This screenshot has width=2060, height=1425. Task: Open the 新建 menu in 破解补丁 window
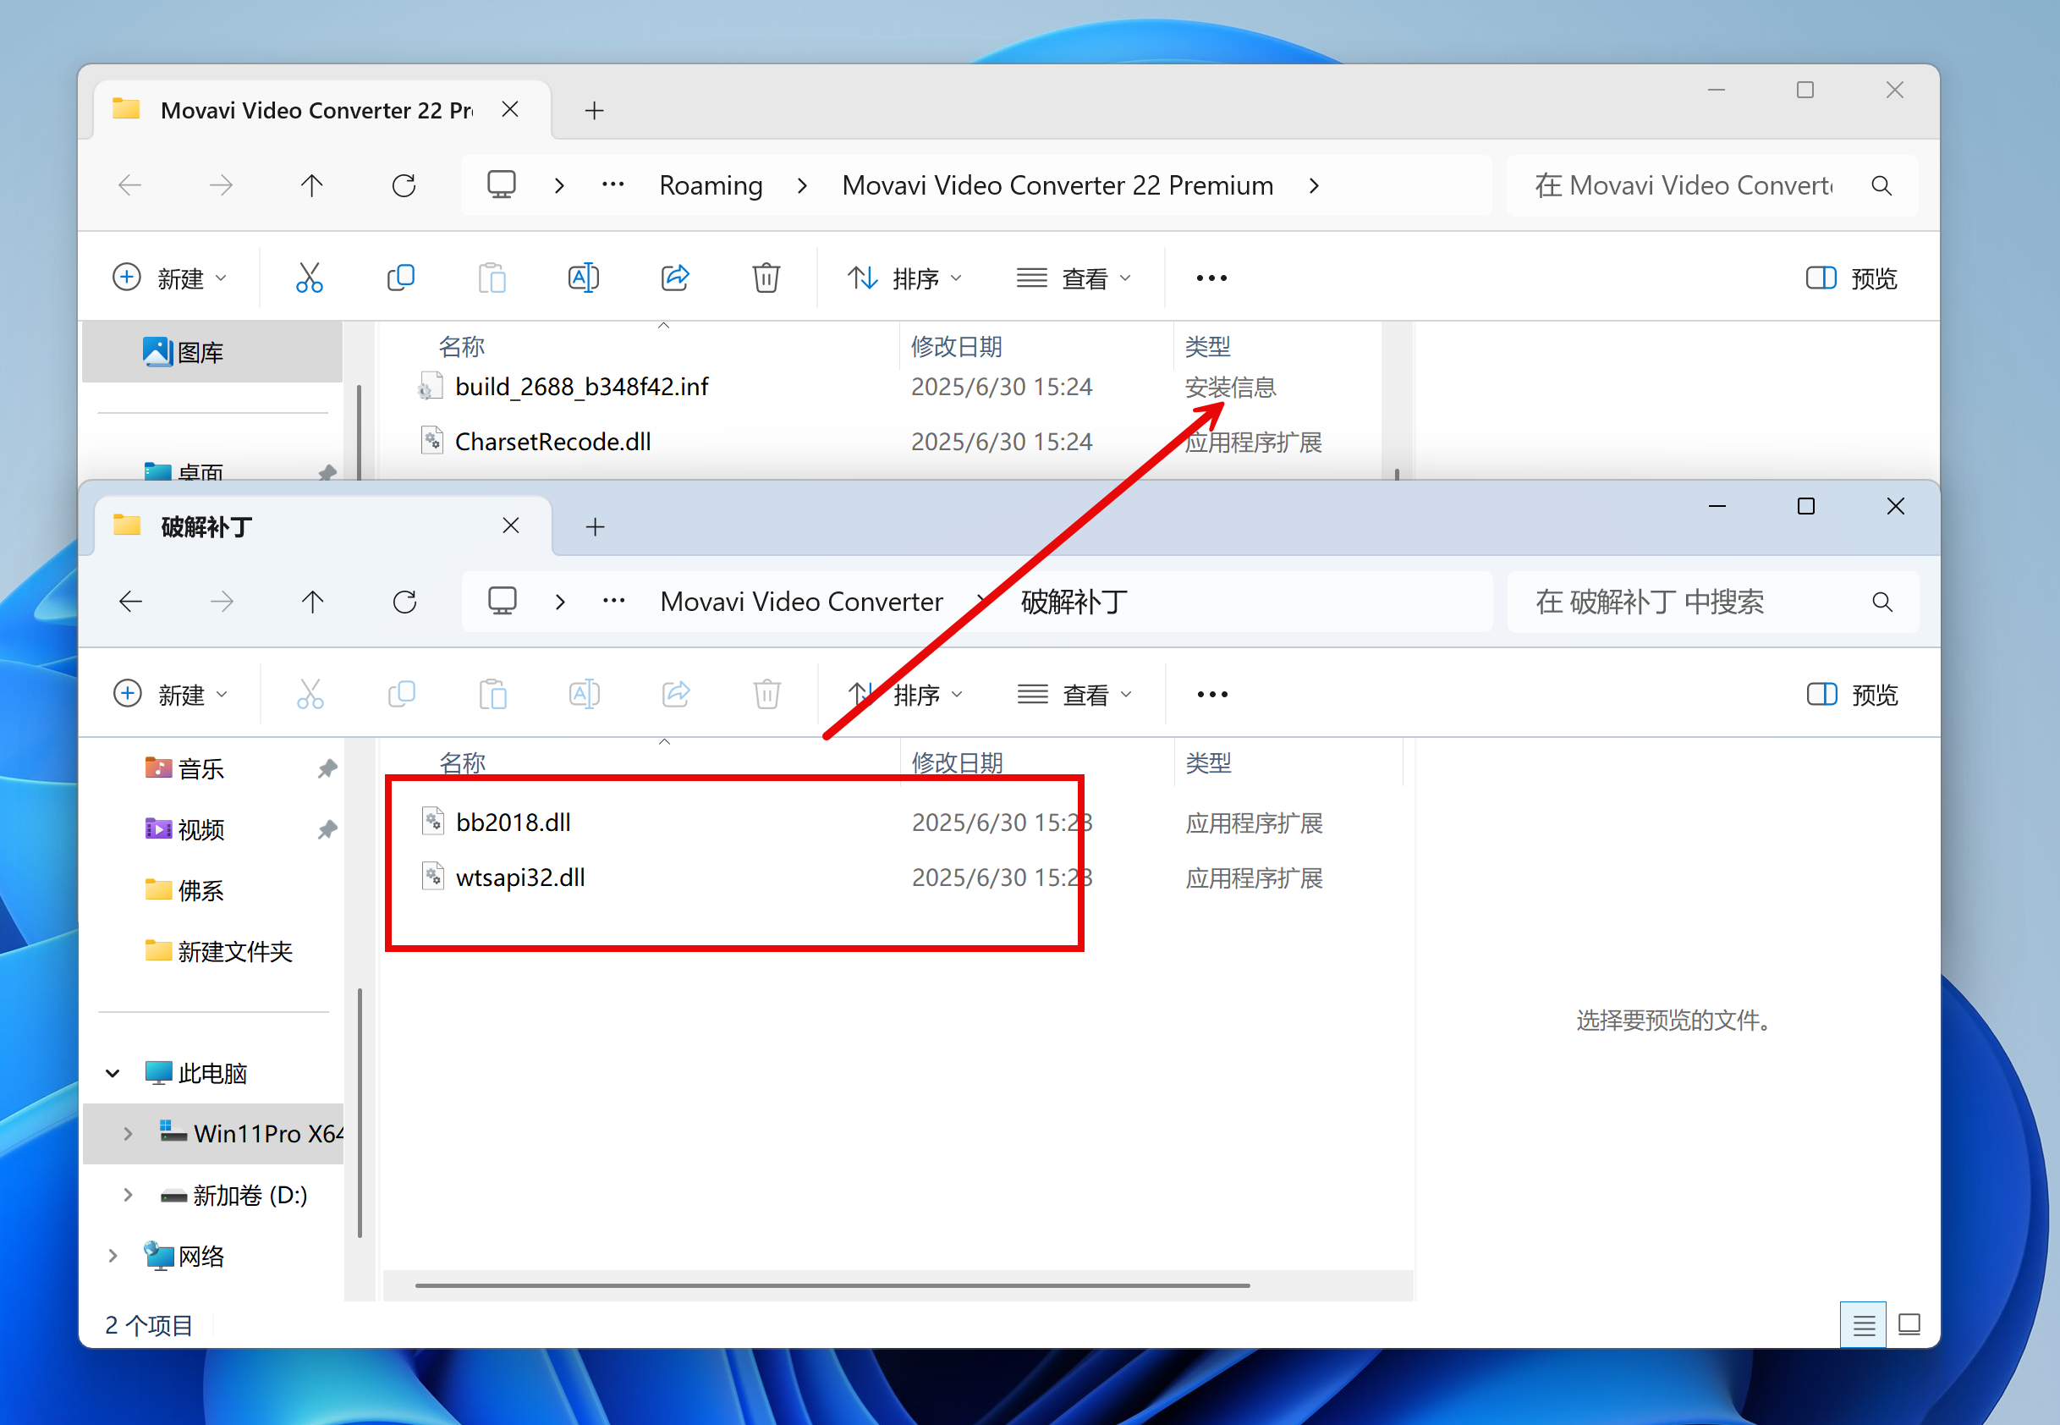pos(171,695)
